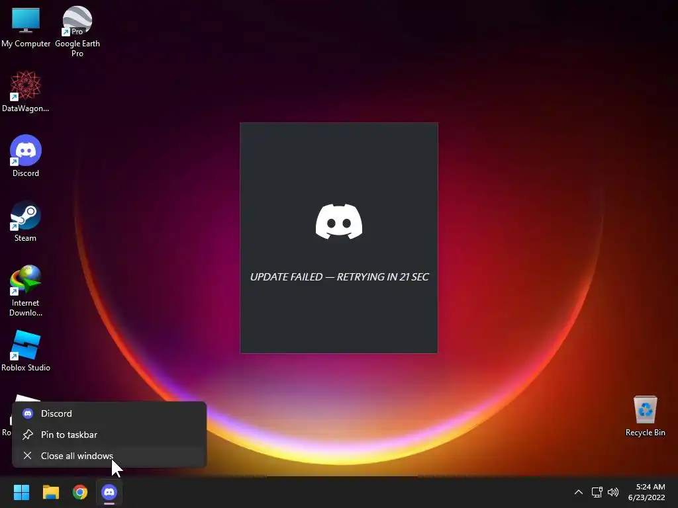Select the Google Earth Pro shortcut
678x508 pixels.
(x=77, y=31)
